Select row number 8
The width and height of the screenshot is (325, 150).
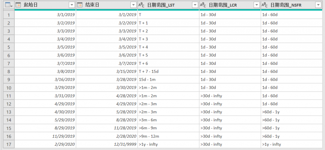[x=9, y=72]
